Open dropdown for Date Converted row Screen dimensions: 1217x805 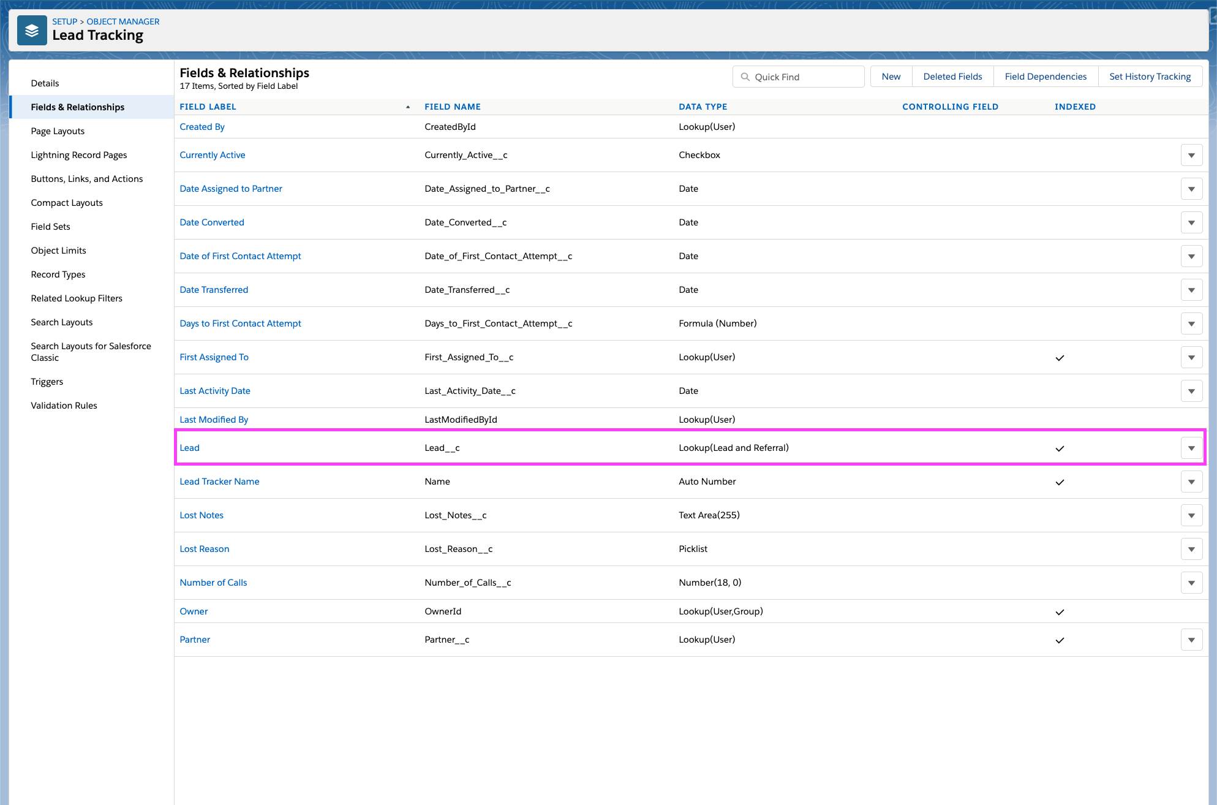coord(1191,223)
